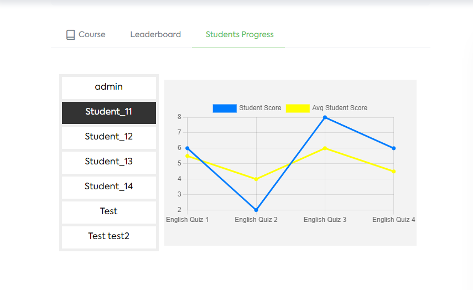This screenshot has height=290, width=473.
Task: Click the Avg Student Score legend label
Action: pyautogui.click(x=340, y=108)
